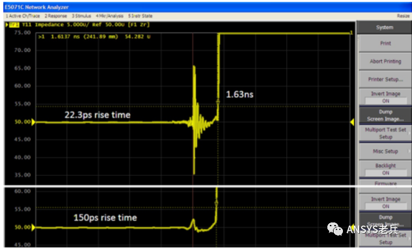Click the Print softkey
The width and height of the screenshot is (412, 248).
coord(385,43)
